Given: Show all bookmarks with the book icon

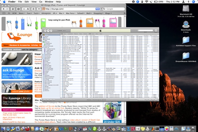Looking at the screenshot, I should click(4, 13).
